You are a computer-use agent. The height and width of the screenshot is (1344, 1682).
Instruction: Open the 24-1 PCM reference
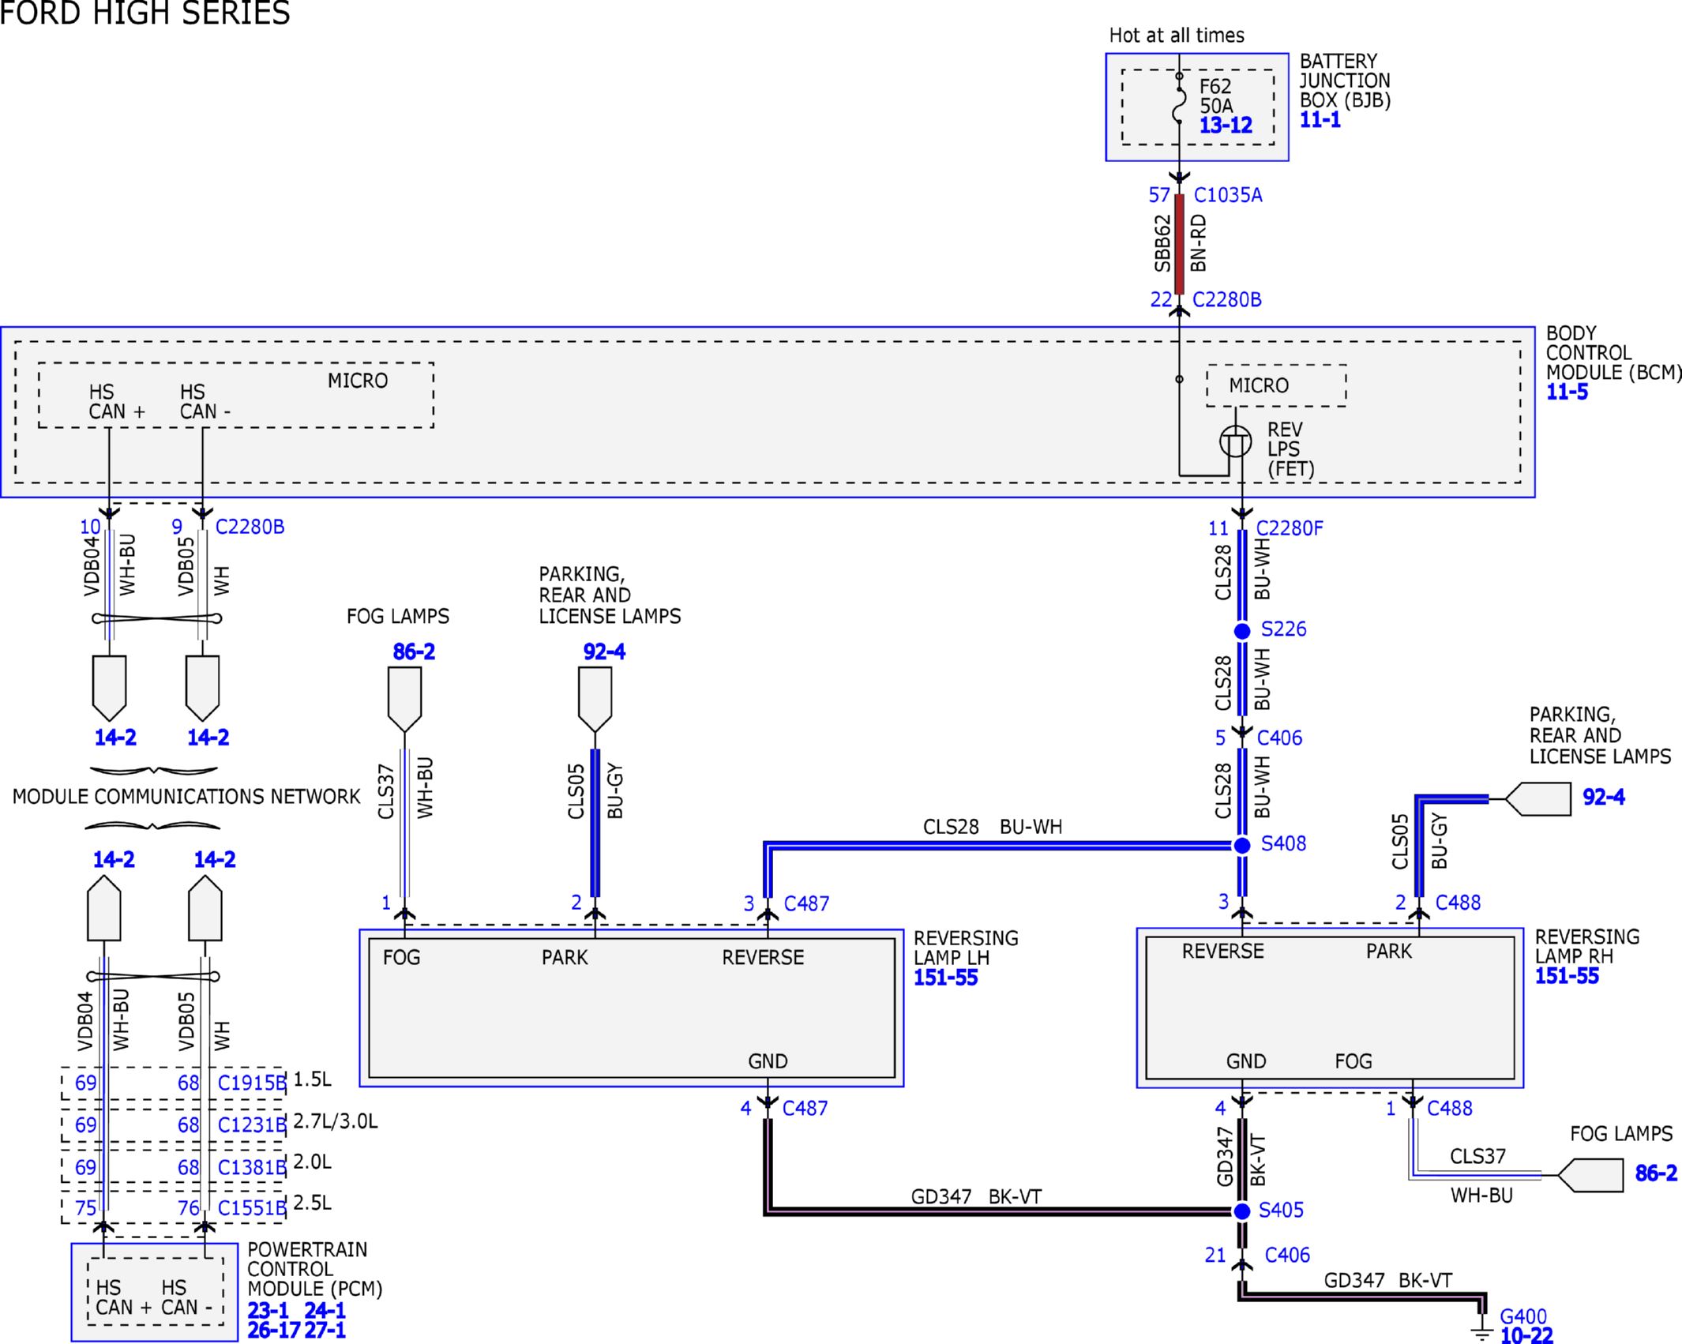click(x=325, y=1310)
